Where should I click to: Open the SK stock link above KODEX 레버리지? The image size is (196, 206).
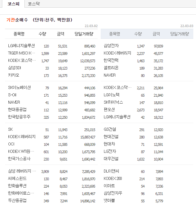[x=10, y=129]
